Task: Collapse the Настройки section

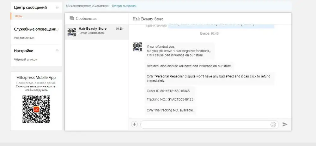Action: 57,51
